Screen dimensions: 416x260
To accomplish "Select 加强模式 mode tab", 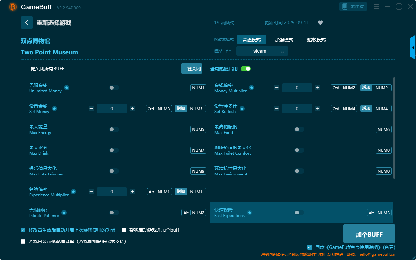I will (x=284, y=40).
